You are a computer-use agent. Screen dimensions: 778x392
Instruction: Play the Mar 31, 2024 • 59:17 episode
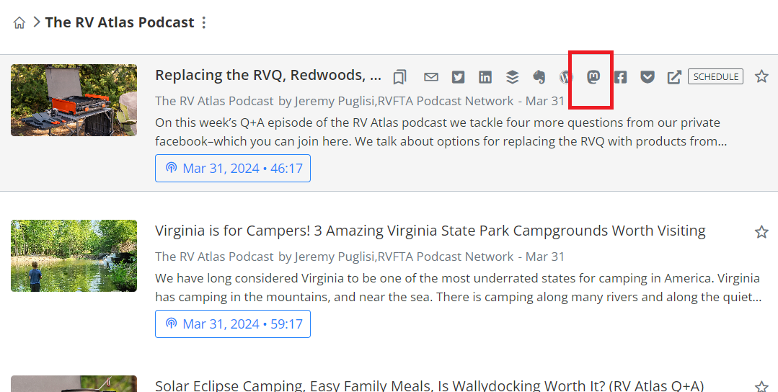pyautogui.click(x=233, y=324)
